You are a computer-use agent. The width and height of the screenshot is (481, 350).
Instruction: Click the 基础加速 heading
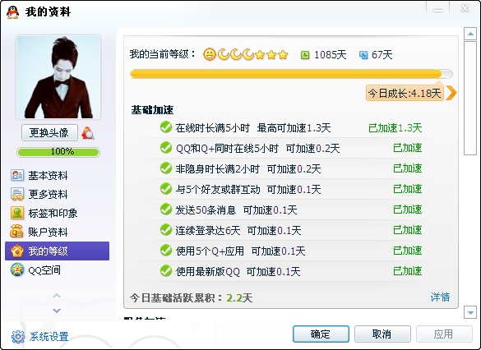tap(152, 110)
